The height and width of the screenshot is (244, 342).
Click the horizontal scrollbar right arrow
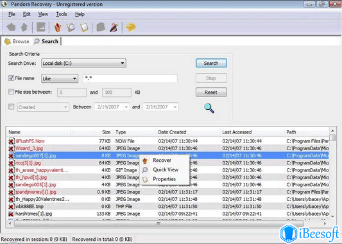pyautogui.click(x=325, y=223)
